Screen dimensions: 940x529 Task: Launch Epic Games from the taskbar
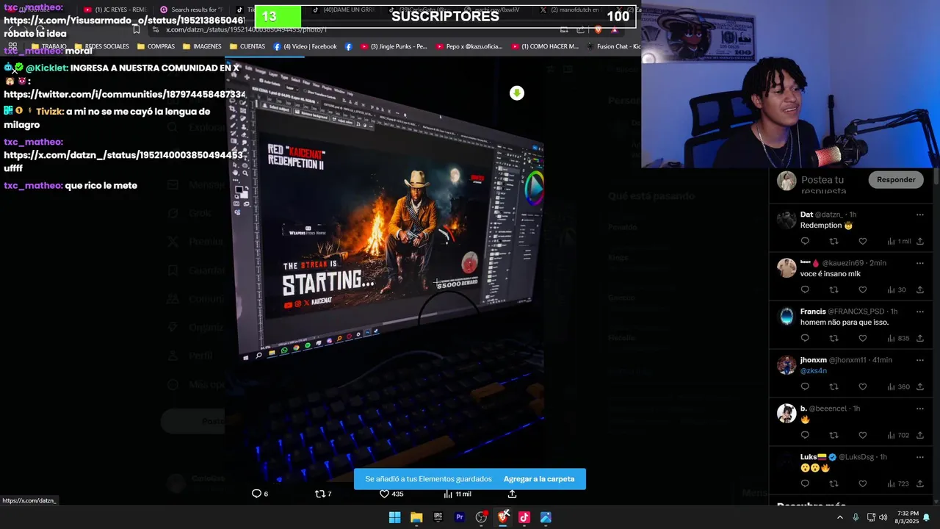pyautogui.click(x=438, y=517)
